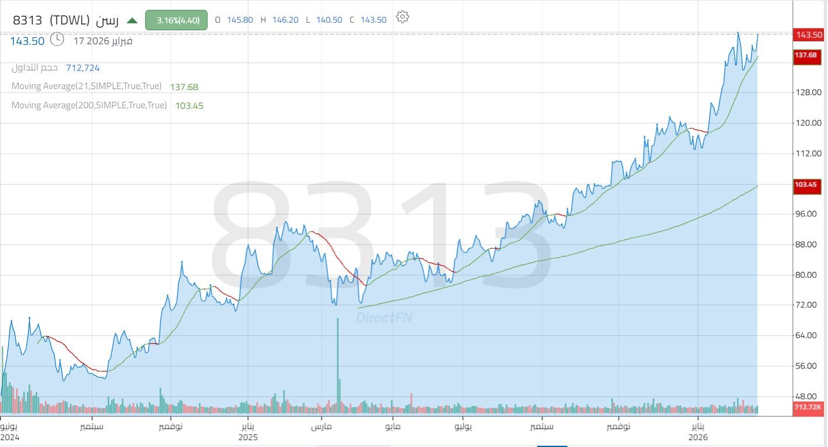This screenshot has width=828, height=447.
Task: Click the 143.50 current price axis tag
Action: (x=809, y=35)
